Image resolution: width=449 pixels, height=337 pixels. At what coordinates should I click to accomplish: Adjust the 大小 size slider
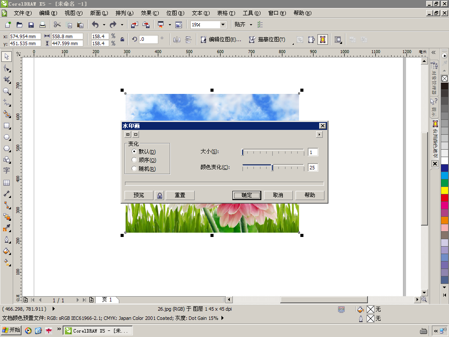tap(273, 152)
